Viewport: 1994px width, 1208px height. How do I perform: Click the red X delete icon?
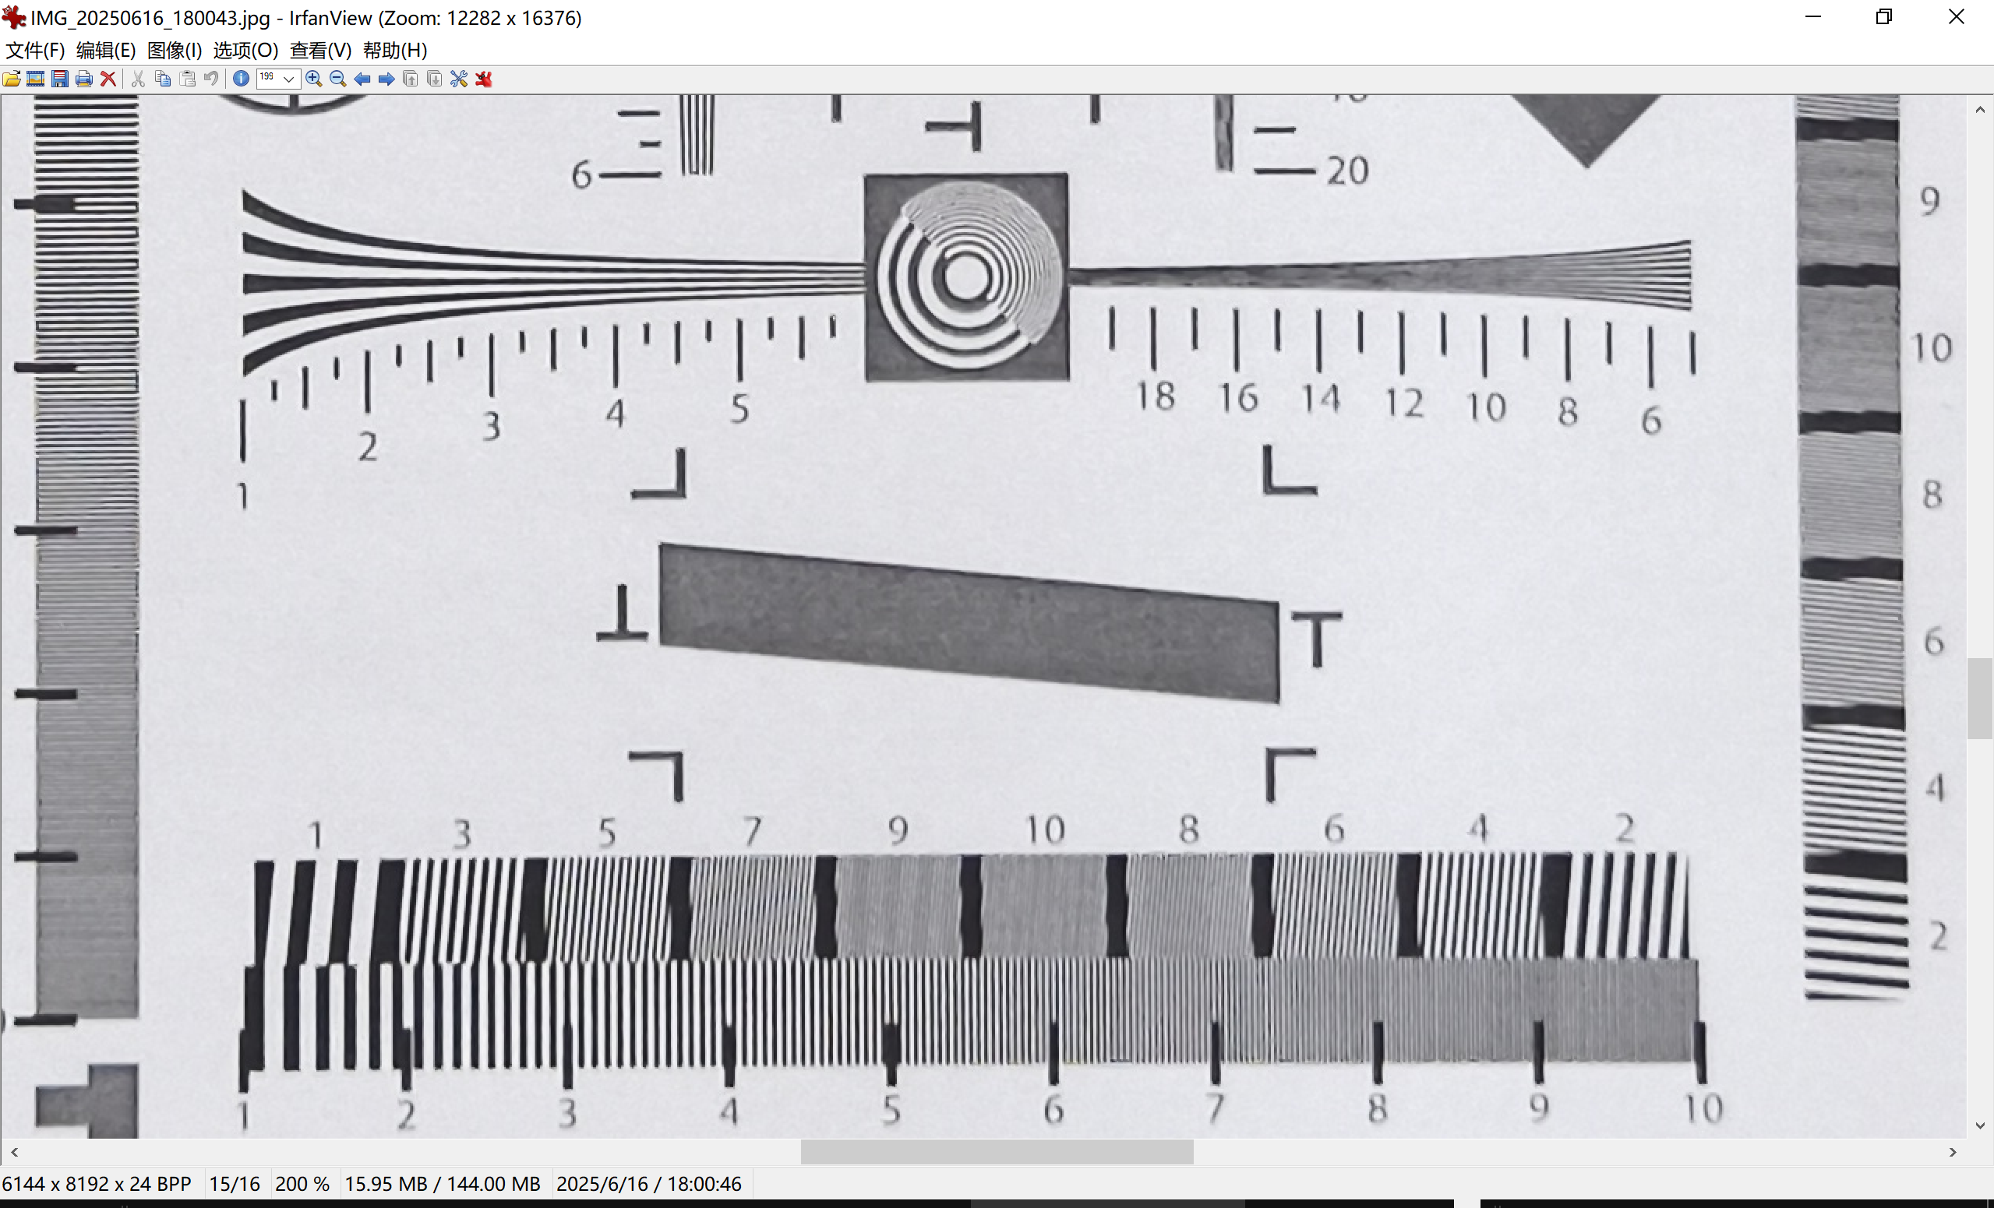(x=108, y=79)
